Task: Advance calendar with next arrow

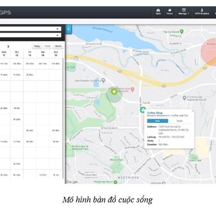Action: tap(8, 46)
